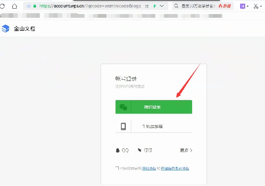Select the account.wps.cn address bar URL

tap(90, 6)
